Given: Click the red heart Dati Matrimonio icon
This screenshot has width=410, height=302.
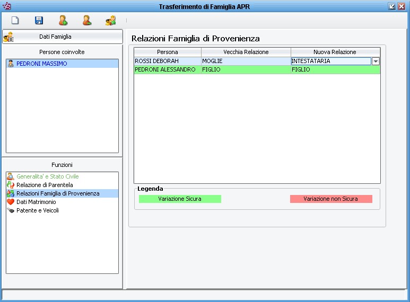Looking at the screenshot, I should 11,202.
